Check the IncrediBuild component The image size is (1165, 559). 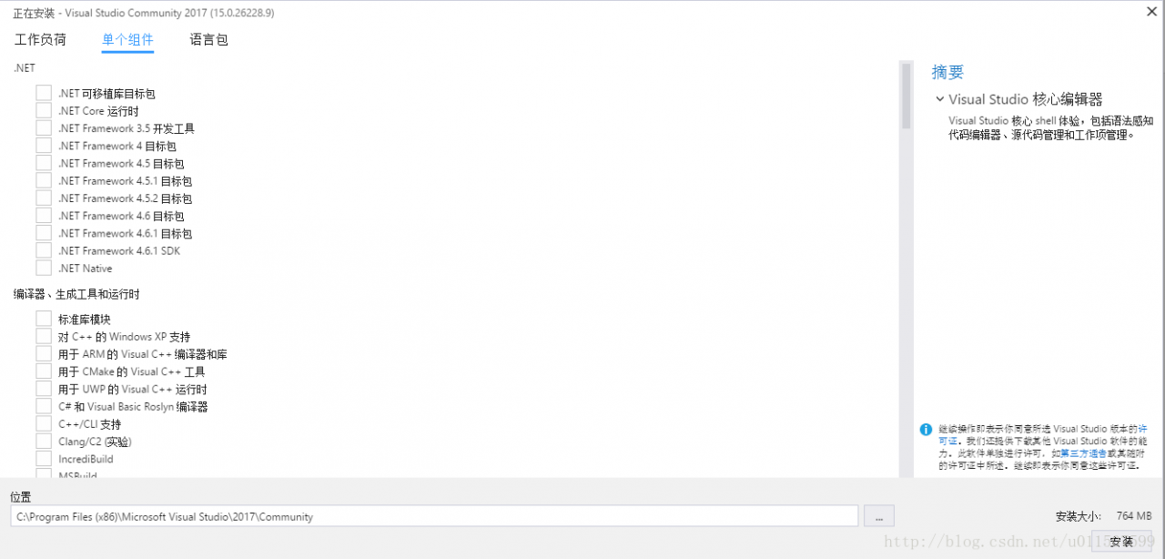(x=44, y=459)
